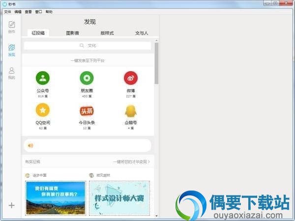This screenshot has width=295, height=221.
Task: Click the 企鹅号 penguin icon
Action: pos(131,111)
